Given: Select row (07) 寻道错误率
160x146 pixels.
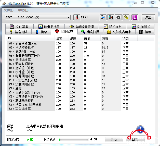Looking at the screenshot, I should coord(72,60).
